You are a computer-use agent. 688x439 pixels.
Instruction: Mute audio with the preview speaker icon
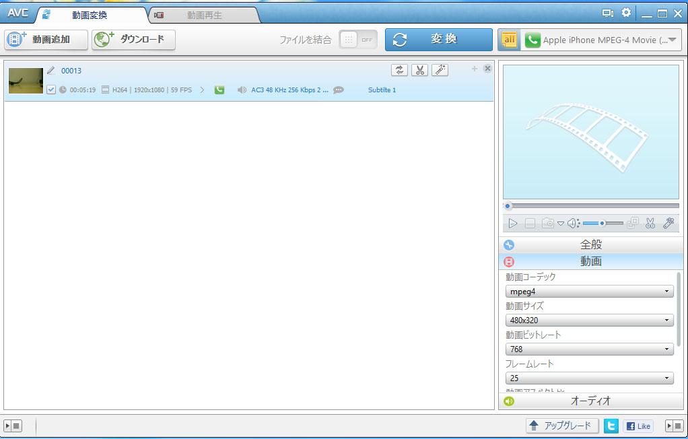point(573,224)
